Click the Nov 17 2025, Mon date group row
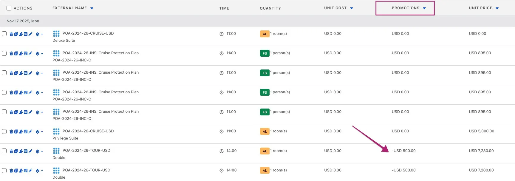This screenshot has width=515, height=181. (23, 21)
